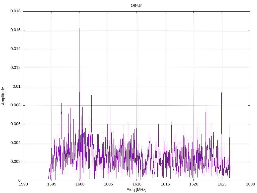Click the Freq [MHz] x-axis label

coord(136,190)
